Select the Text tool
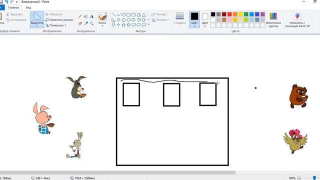Screen dimensions: 320x180 point(91,16)
